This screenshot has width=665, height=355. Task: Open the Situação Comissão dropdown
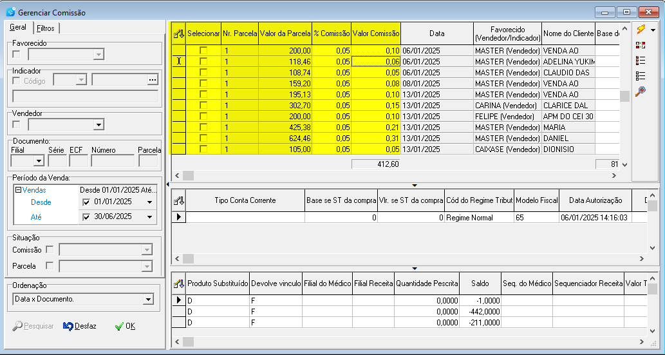[x=147, y=250]
